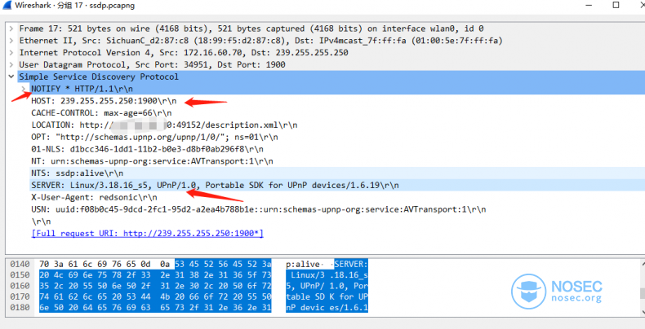Select the LOCATION description.xml line
The height and width of the screenshot is (329, 645).
tap(164, 125)
